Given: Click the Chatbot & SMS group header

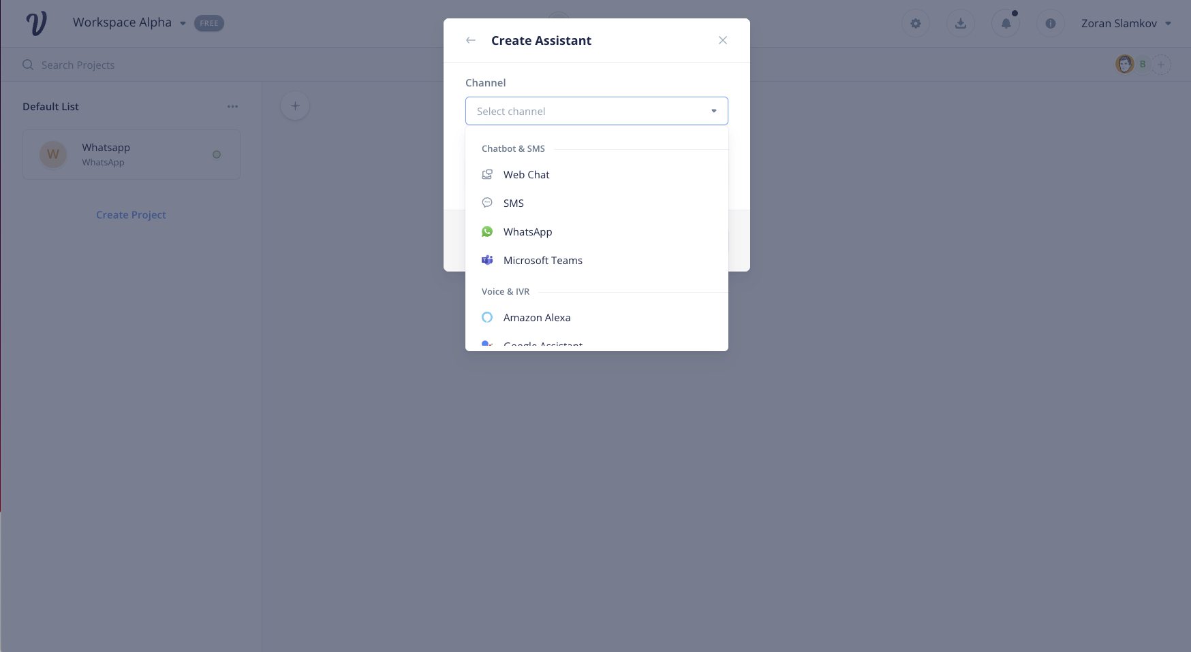Looking at the screenshot, I should click(513, 149).
